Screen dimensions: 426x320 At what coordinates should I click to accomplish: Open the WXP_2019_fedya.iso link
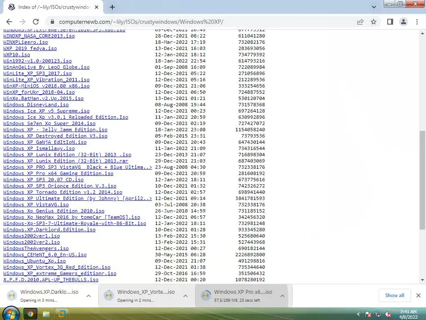coord(30,48)
